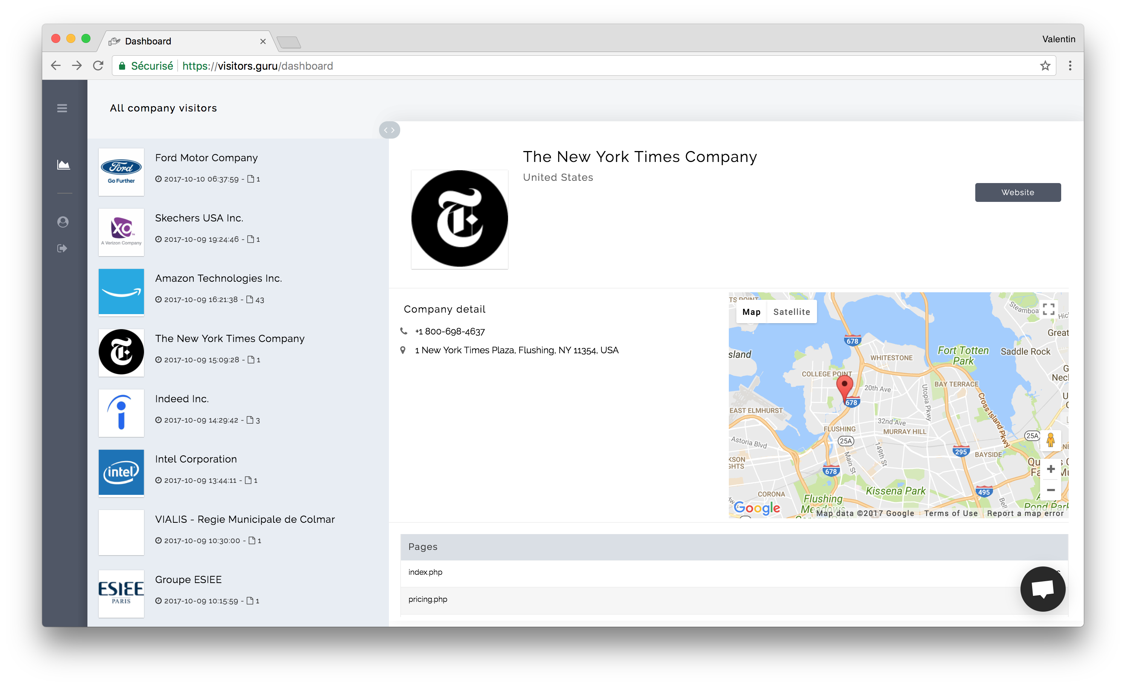This screenshot has height=687, width=1126.
Task: Open the hamburger menu in sidebar
Action: coord(62,108)
